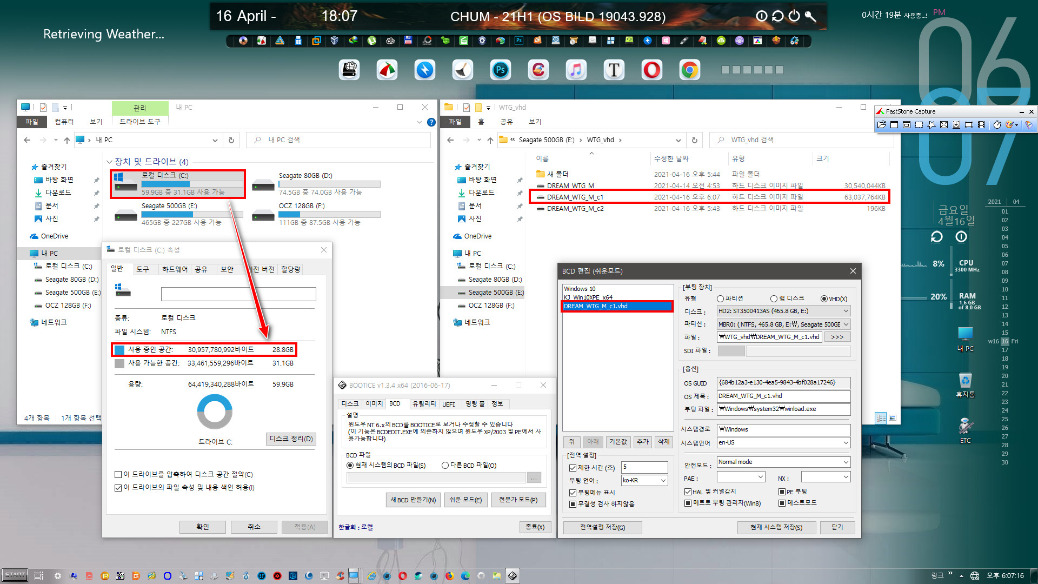Switch to 보안 tab in C: properties
This screenshot has height=584, width=1038.
[x=227, y=269]
